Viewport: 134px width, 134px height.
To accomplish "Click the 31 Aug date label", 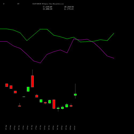I will (10, 127).
